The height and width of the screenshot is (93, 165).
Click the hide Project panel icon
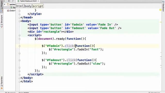coord(13,1)
